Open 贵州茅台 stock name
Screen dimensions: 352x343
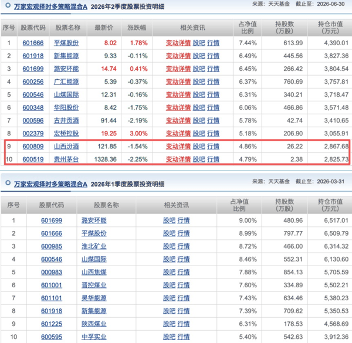click(66, 159)
